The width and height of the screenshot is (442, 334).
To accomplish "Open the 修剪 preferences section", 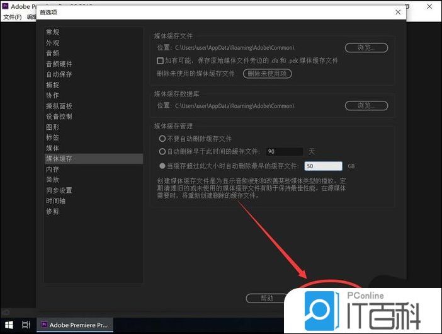I will [x=53, y=211].
